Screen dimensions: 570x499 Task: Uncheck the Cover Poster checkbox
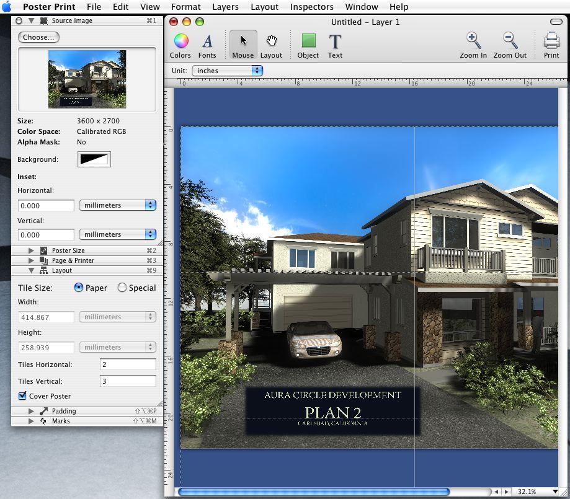point(22,395)
